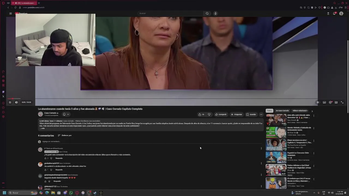The width and height of the screenshot is (349, 196).
Task: Open YouTube notifications bell
Action: pyautogui.click(x=335, y=13)
